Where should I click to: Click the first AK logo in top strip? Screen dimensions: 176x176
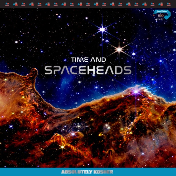(x=7, y=4)
